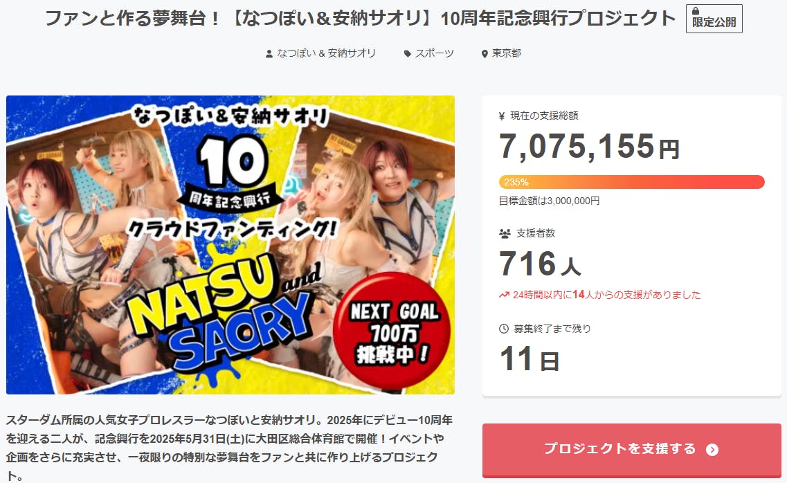Click the tag icon beside スポーツ

click(408, 54)
